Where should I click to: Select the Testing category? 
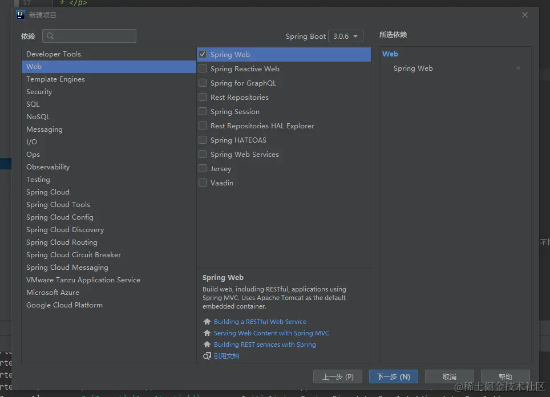point(109,180)
